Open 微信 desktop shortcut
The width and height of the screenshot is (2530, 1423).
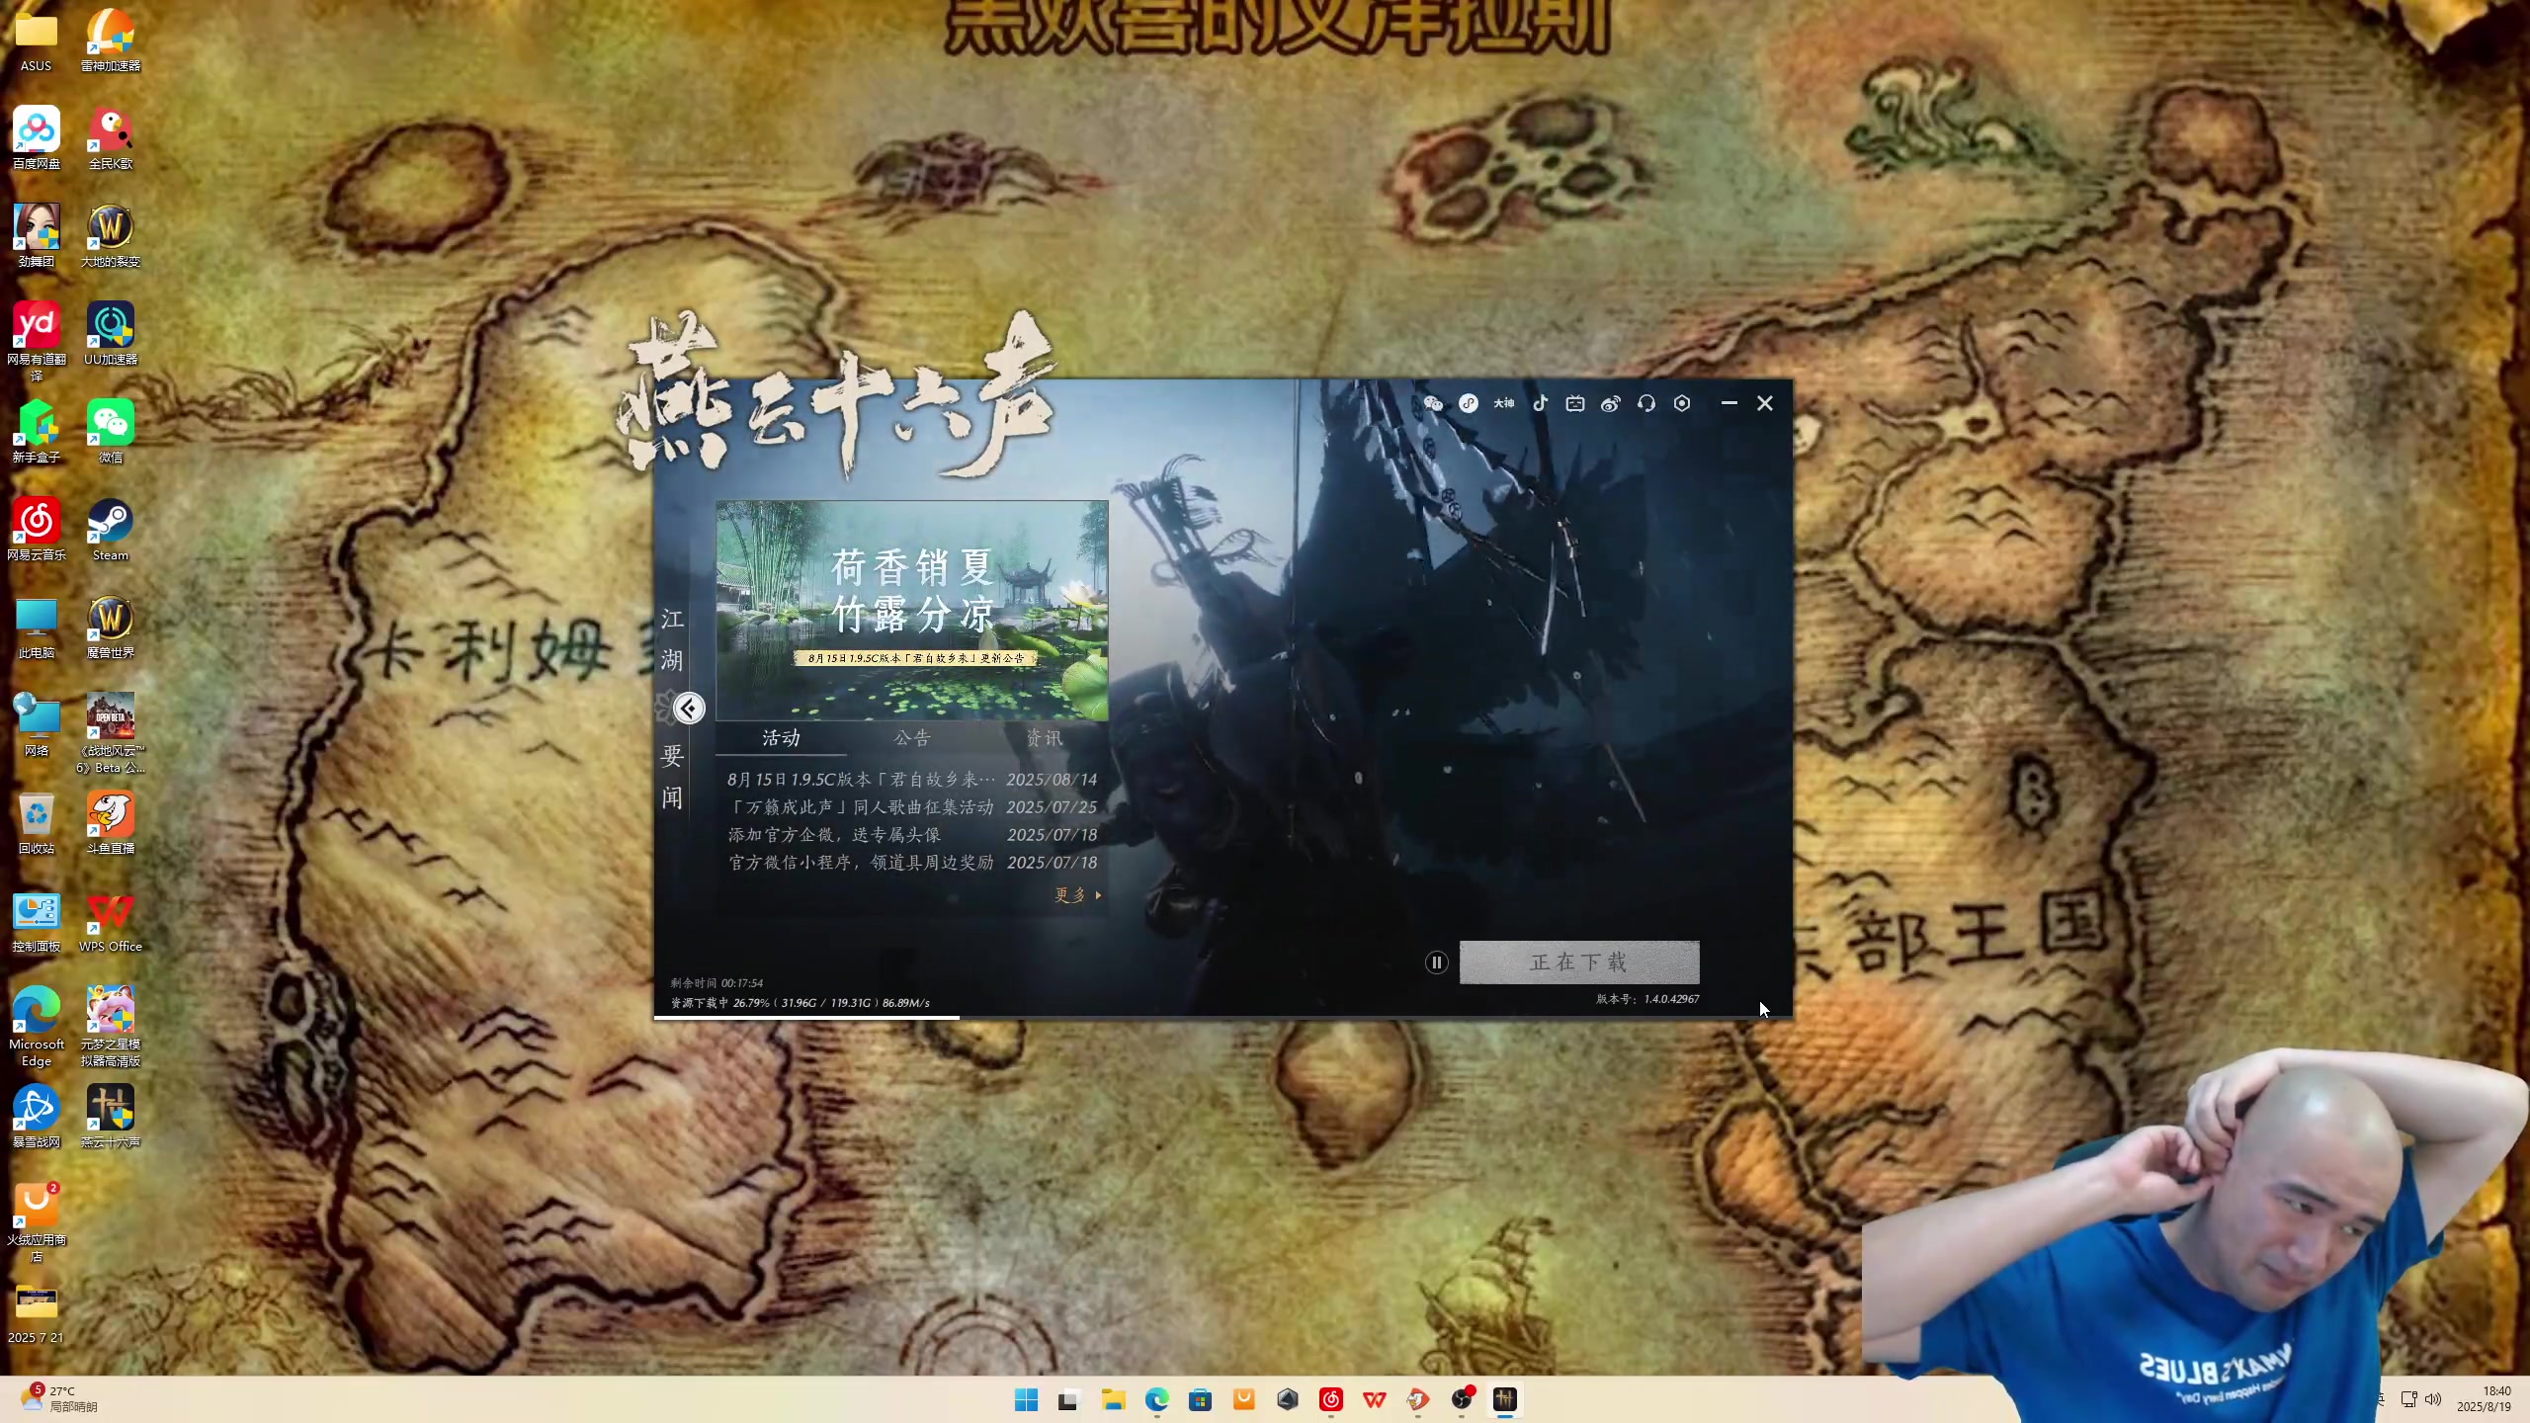(111, 432)
